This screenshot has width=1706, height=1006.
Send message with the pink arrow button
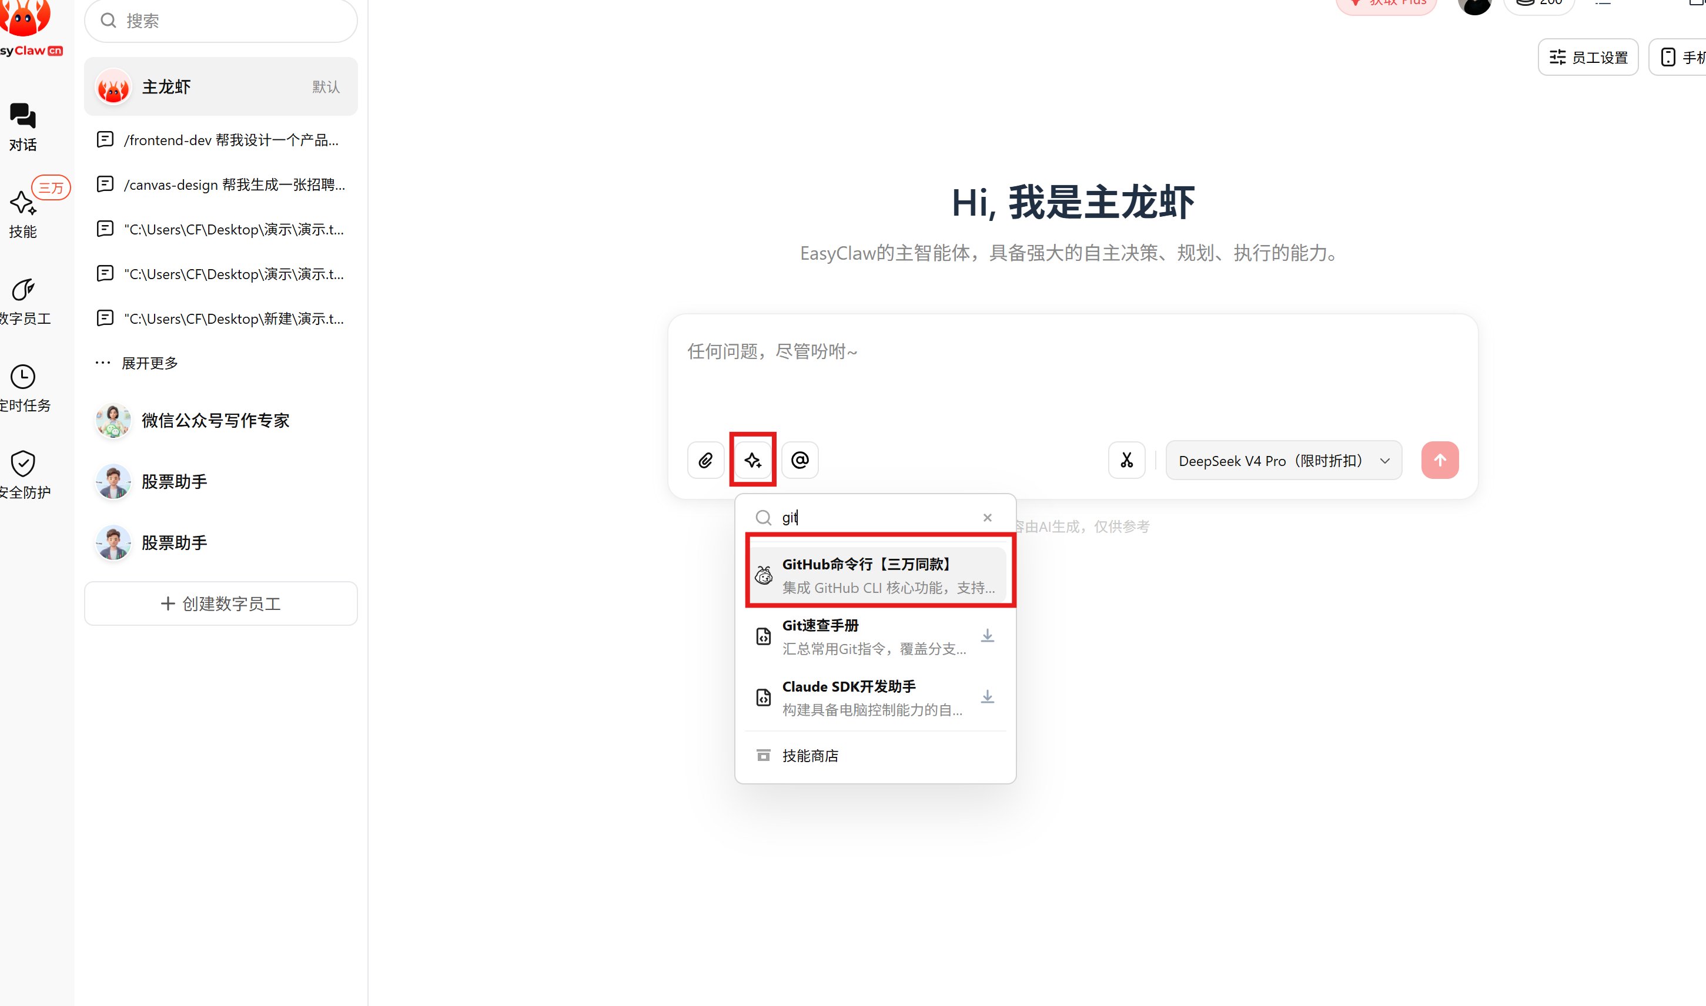1440,460
